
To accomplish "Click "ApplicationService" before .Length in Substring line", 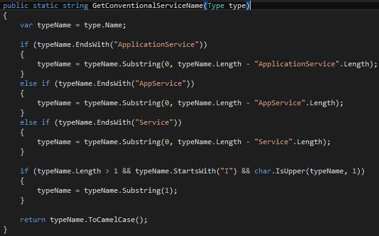I will (297, 64).
